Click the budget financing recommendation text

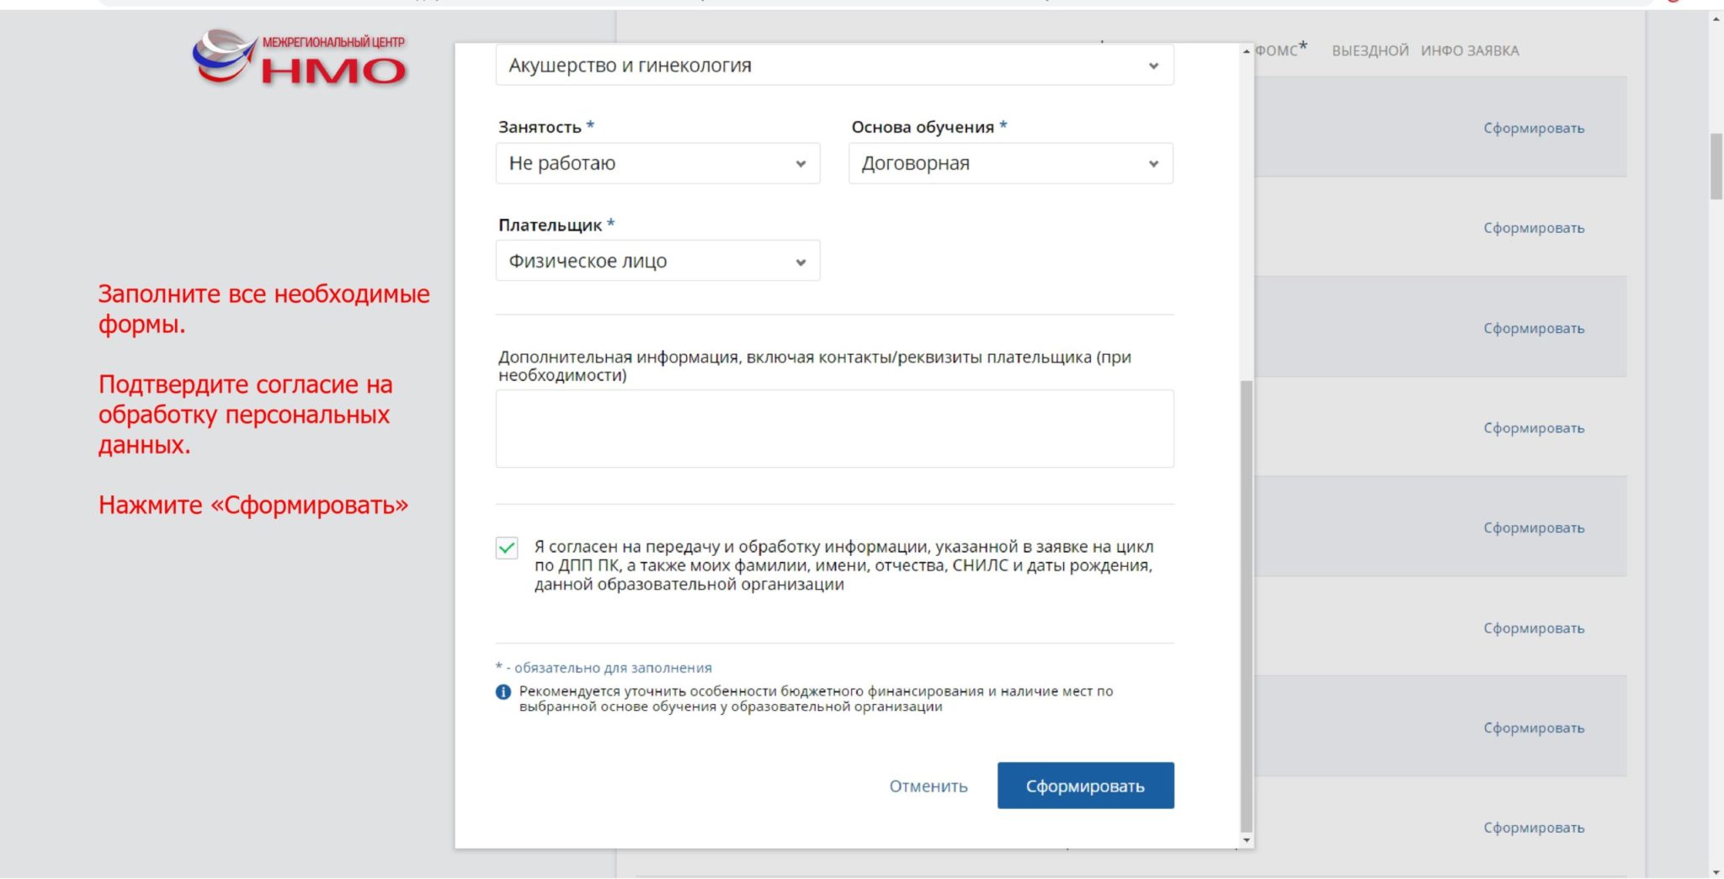point(816,698)
